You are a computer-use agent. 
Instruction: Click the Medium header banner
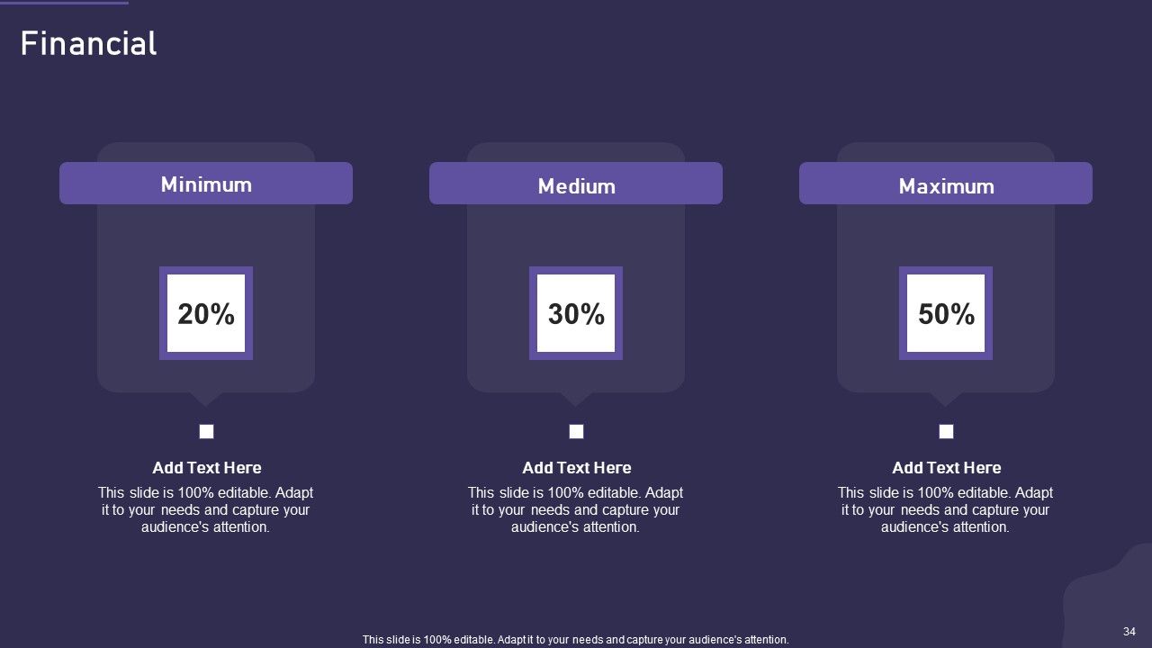(x=576, y=184)
